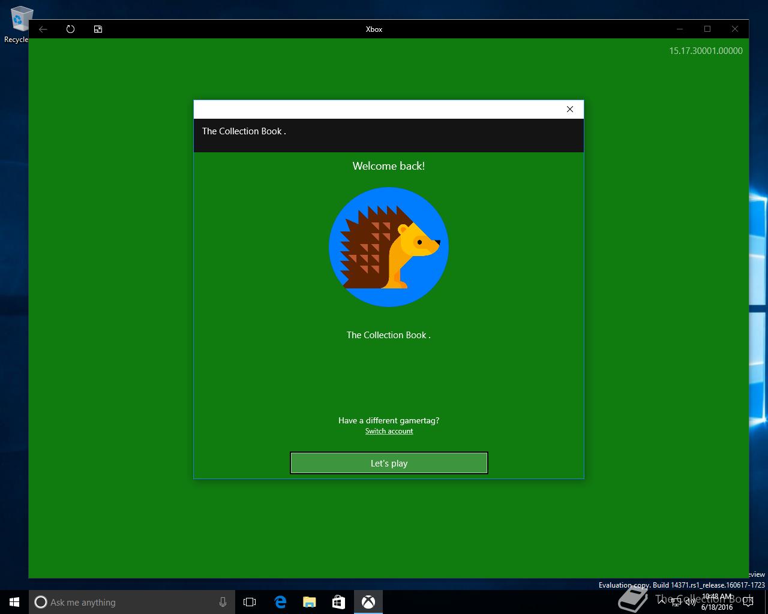Maximize the Xbox window

(707, 29)
